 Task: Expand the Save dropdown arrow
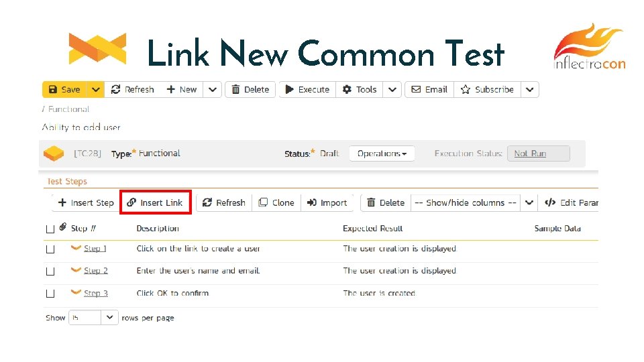(x=96, y=90)
